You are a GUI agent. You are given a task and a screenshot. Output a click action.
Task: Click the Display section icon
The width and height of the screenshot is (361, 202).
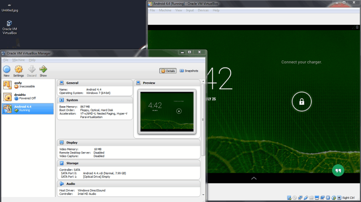pos(62,143)
